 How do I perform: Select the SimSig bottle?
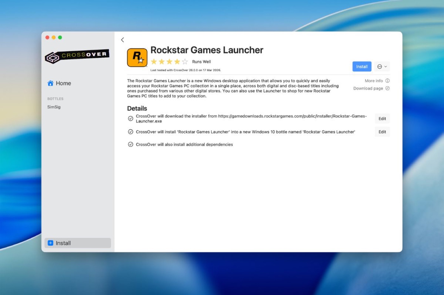coord(54,107)
